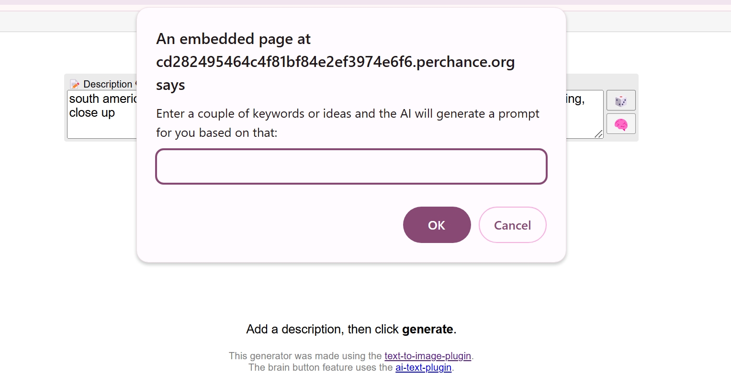Click 'The brain button feature uses the' text
This screenshot has width=731, height=386.
pyautogui.click(x=321, y=367)
